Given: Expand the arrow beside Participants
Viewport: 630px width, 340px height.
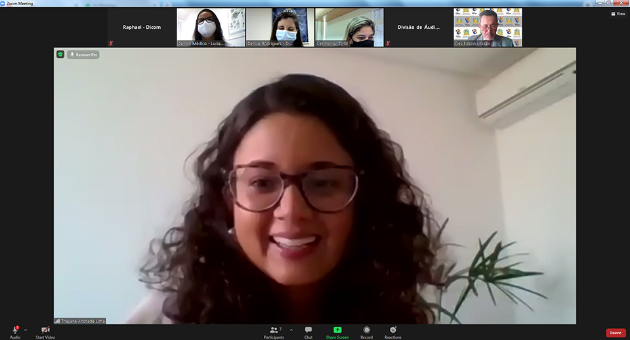Looking at the screenshot, I should (291, 329).
